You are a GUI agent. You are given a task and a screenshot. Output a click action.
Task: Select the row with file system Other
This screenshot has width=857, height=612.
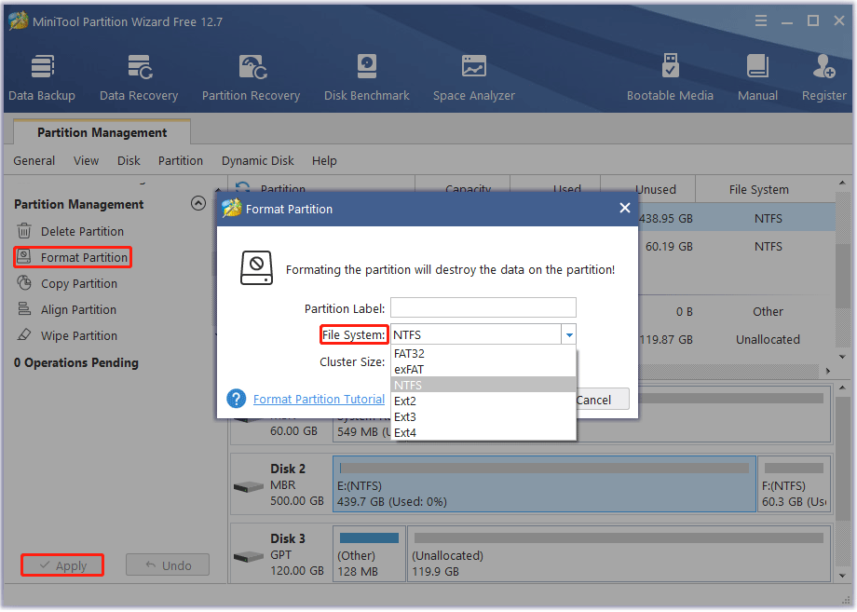point(736,311)
